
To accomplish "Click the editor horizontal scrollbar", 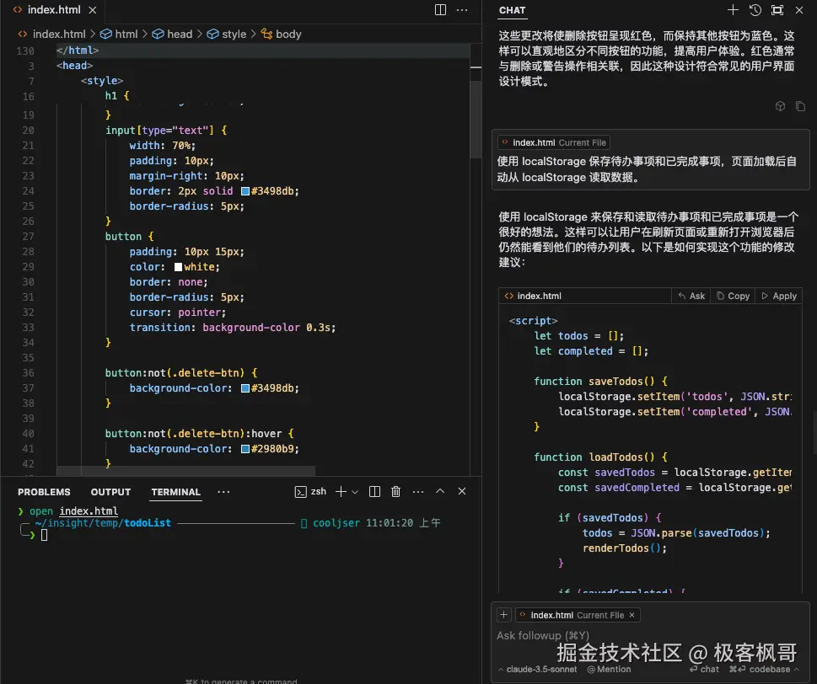I will [185, 471].
